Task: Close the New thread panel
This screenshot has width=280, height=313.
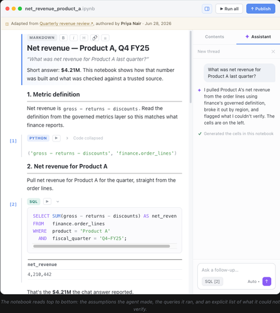Action: coord(273,51)
